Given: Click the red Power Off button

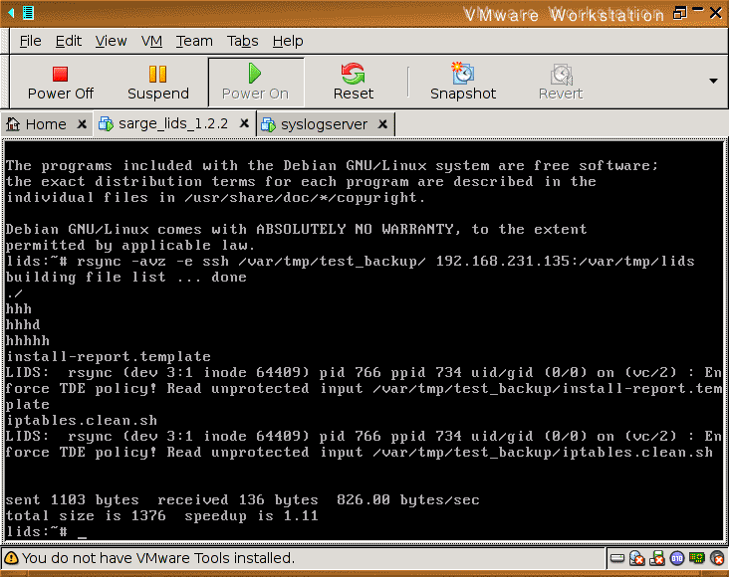Looking at the screenshot, I should (x=61, y=83).
